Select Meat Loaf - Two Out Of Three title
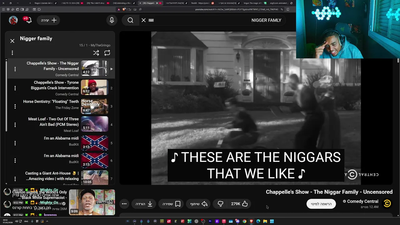Screen dimensions: 400x225 pos(53,122)
